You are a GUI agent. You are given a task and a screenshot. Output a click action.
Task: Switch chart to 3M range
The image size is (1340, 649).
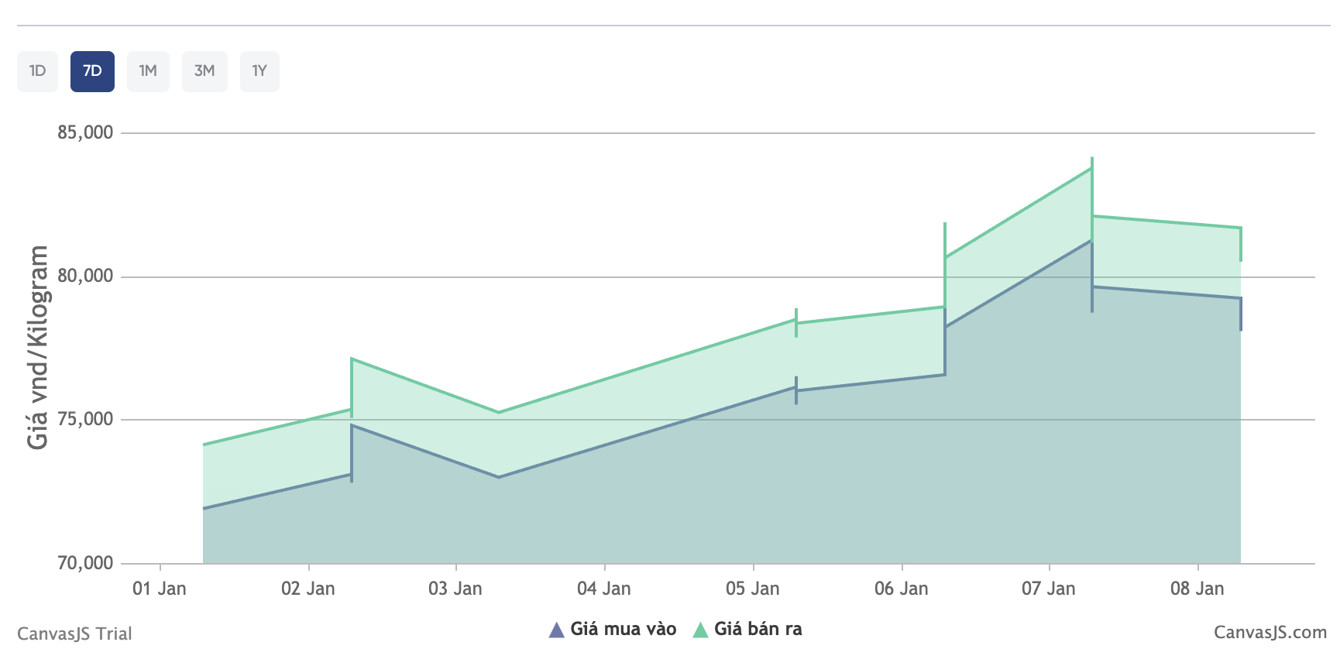(x=204, y=71)
